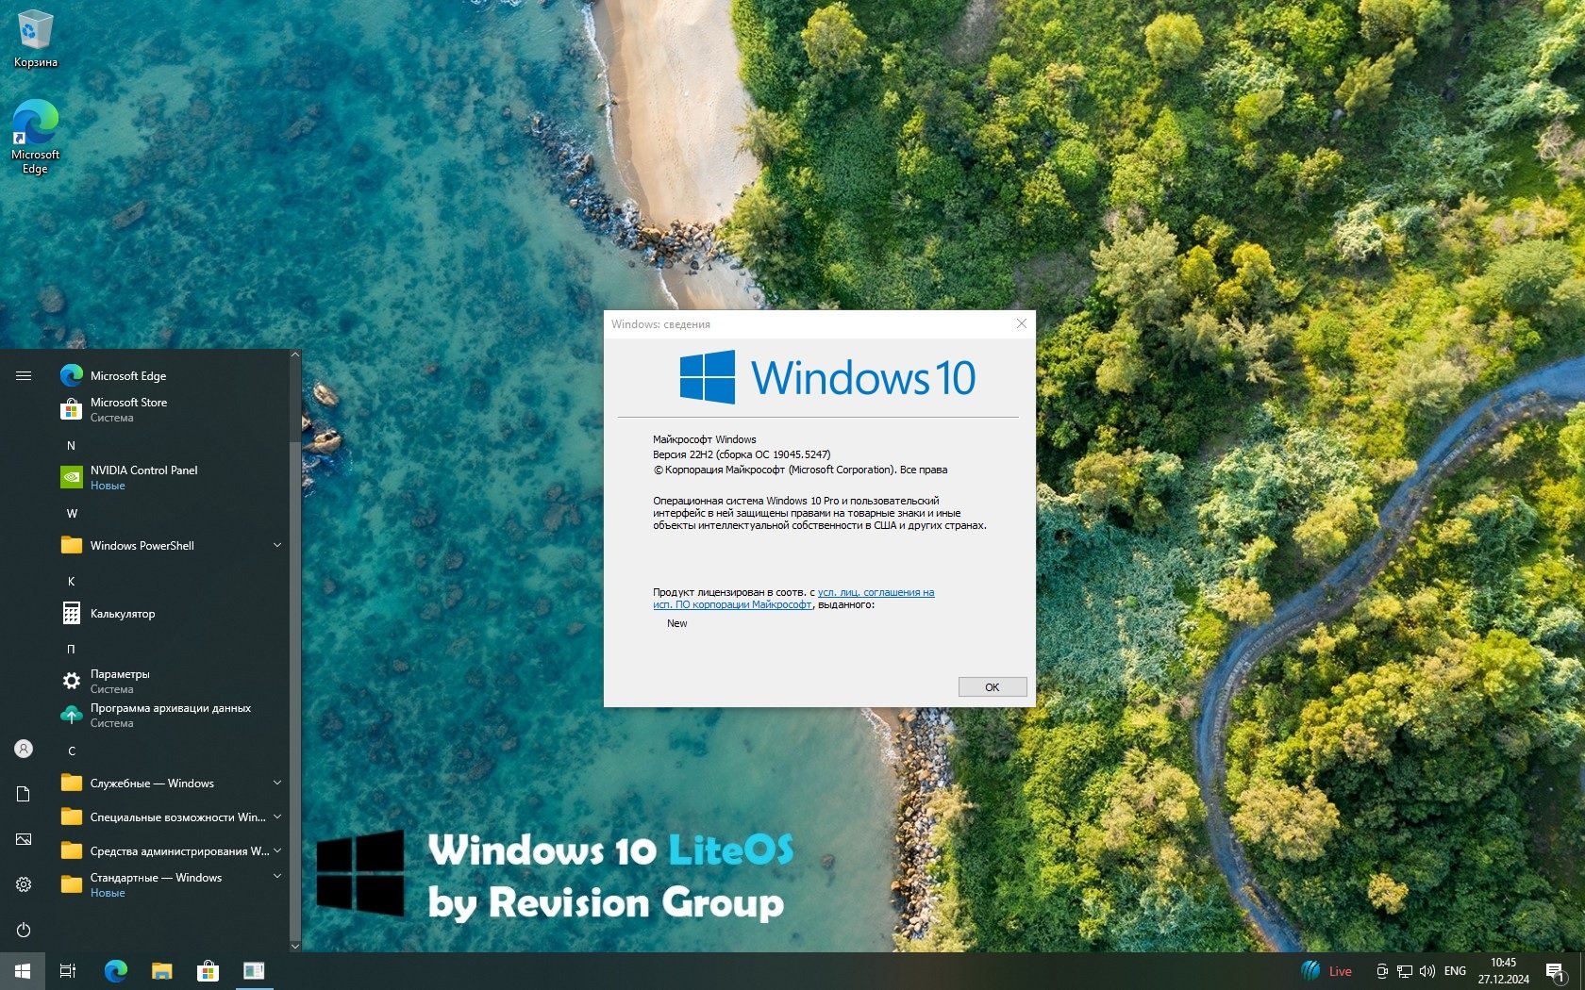
Task: Click the Start menu scrollbar down arrow
Action: click(295, 946)
